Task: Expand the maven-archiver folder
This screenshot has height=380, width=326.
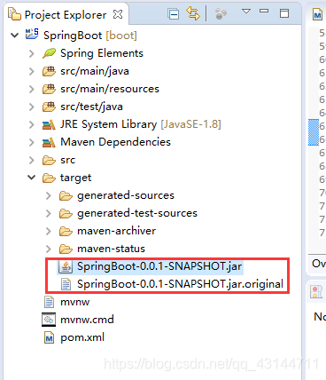Action: point(49,231)
